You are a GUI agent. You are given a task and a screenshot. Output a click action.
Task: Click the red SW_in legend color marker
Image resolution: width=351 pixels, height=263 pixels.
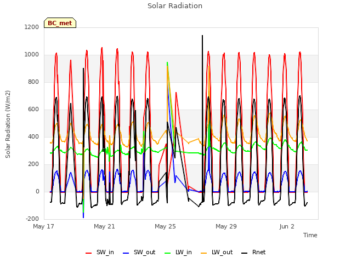89,253
